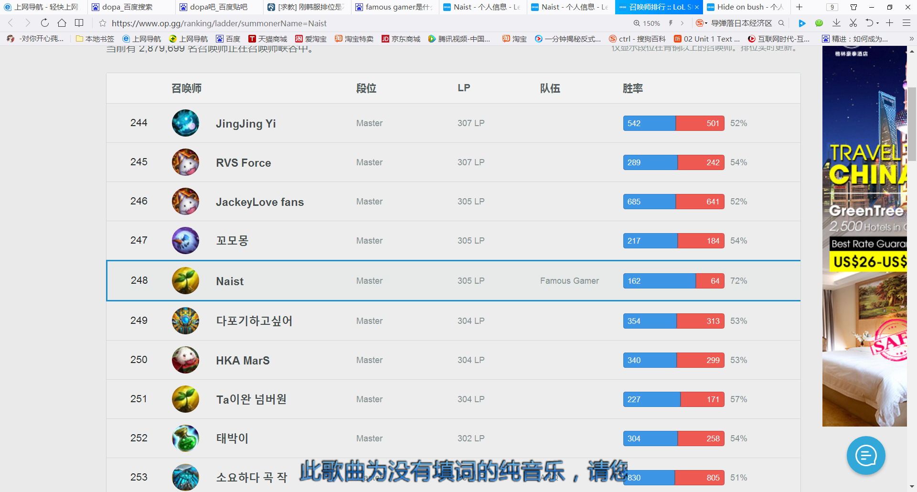
Task: Open the Travel China GreenTree hotel ad
Action: [x=864, y=236]
